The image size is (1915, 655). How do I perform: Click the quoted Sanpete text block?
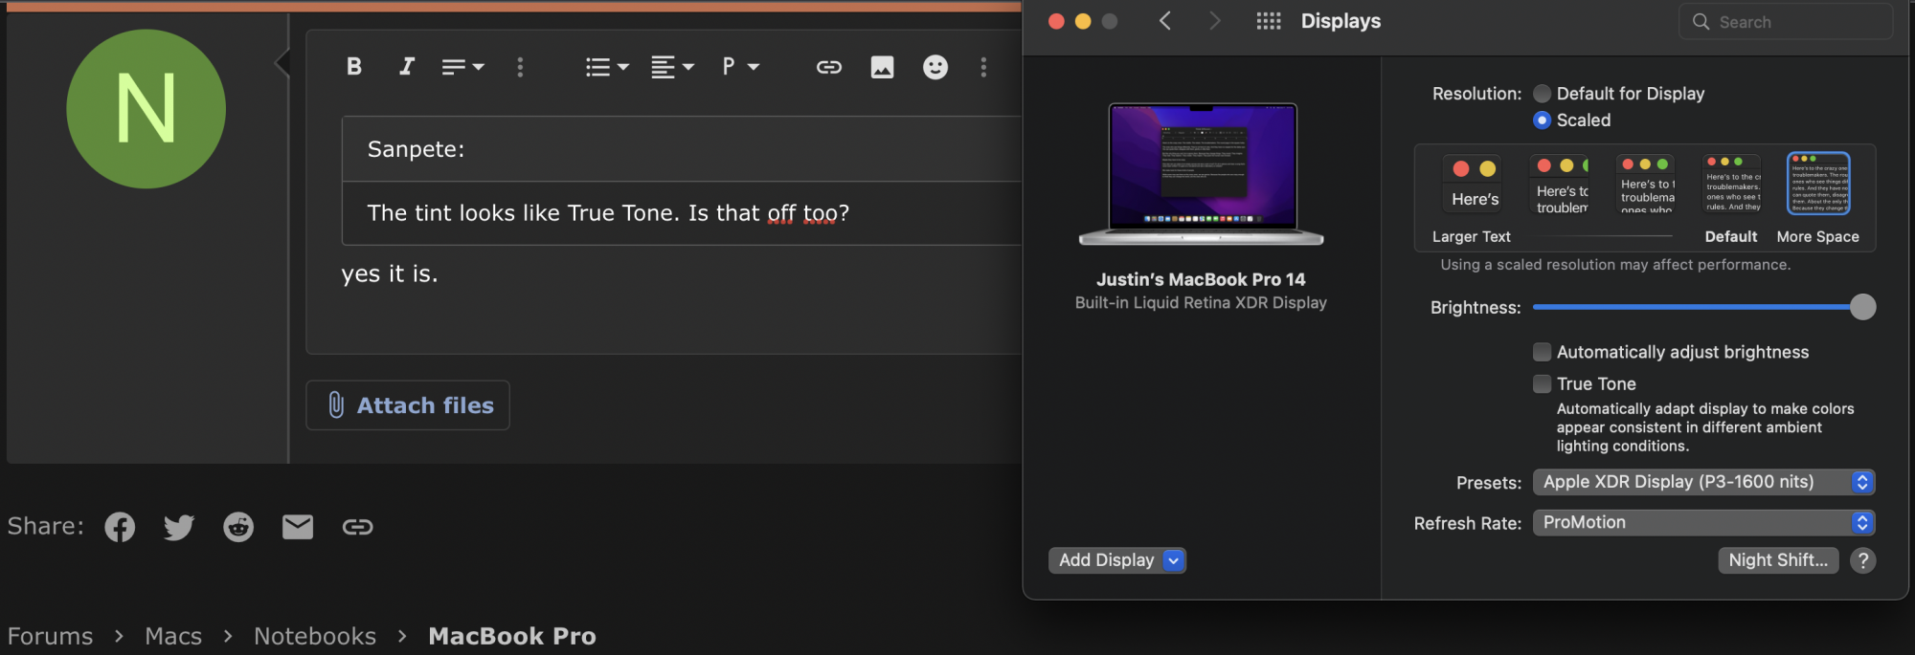[682, 181]
